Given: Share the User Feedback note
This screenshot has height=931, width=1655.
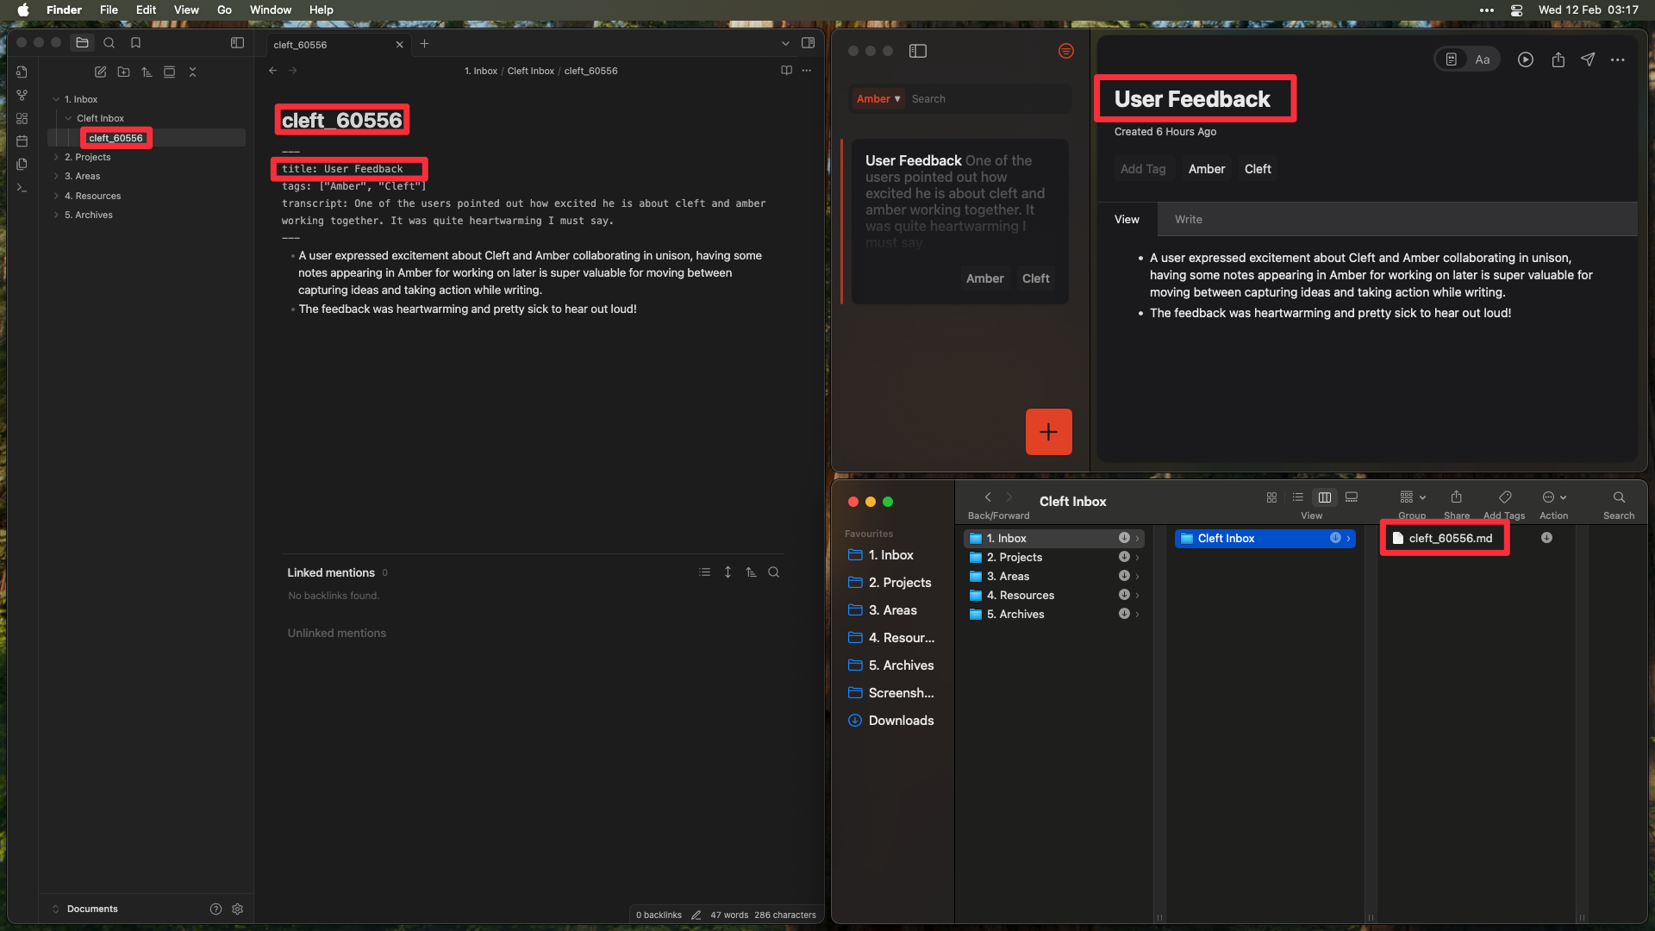Looking at the screenshot, I should pyautogui.click(x=1558, y=60).
